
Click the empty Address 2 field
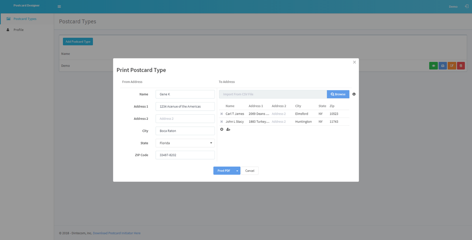pos(185,119)
